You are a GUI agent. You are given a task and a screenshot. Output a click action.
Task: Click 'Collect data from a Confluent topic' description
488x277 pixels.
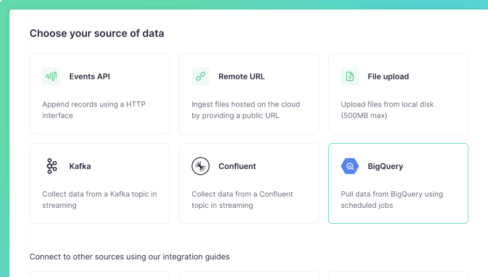point(242,199)
